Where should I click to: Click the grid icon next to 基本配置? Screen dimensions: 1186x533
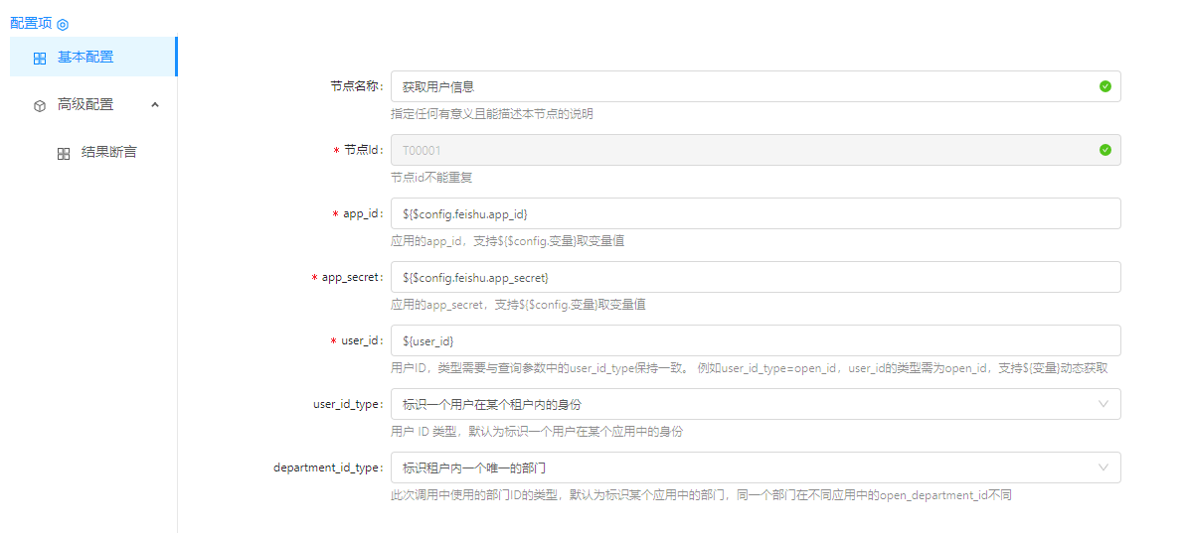[x=40, y=59]
